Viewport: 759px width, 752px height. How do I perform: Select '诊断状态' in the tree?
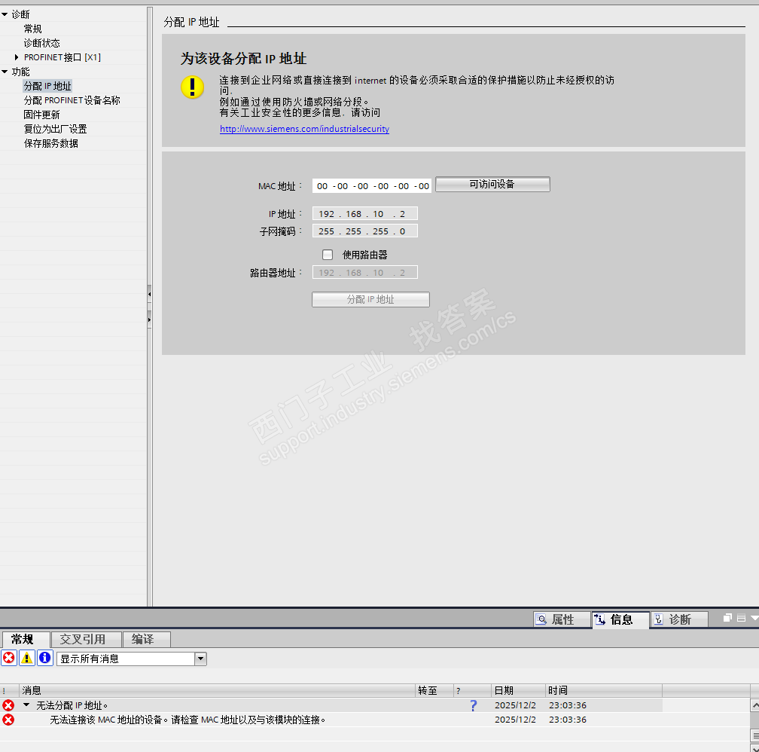pos(42,43)
